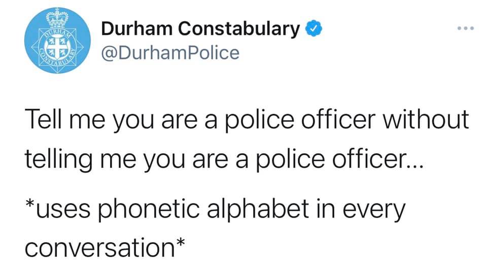Click the shield cross in avatar center
487x276 pixels.
coord(57,47)
